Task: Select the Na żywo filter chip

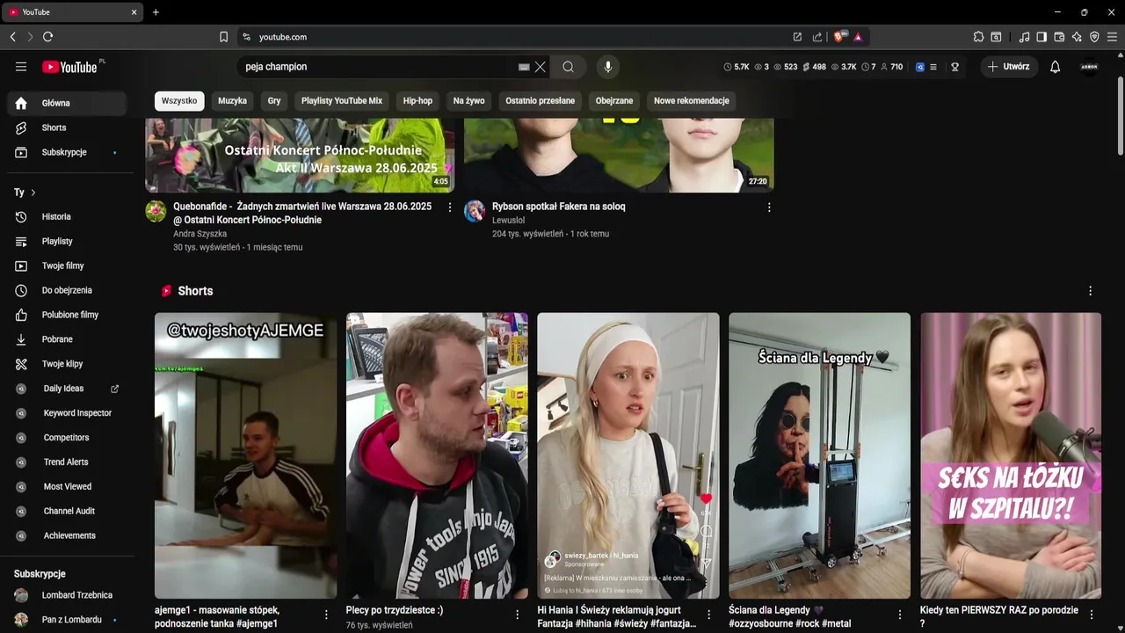Action: click(x=468, y=101)
